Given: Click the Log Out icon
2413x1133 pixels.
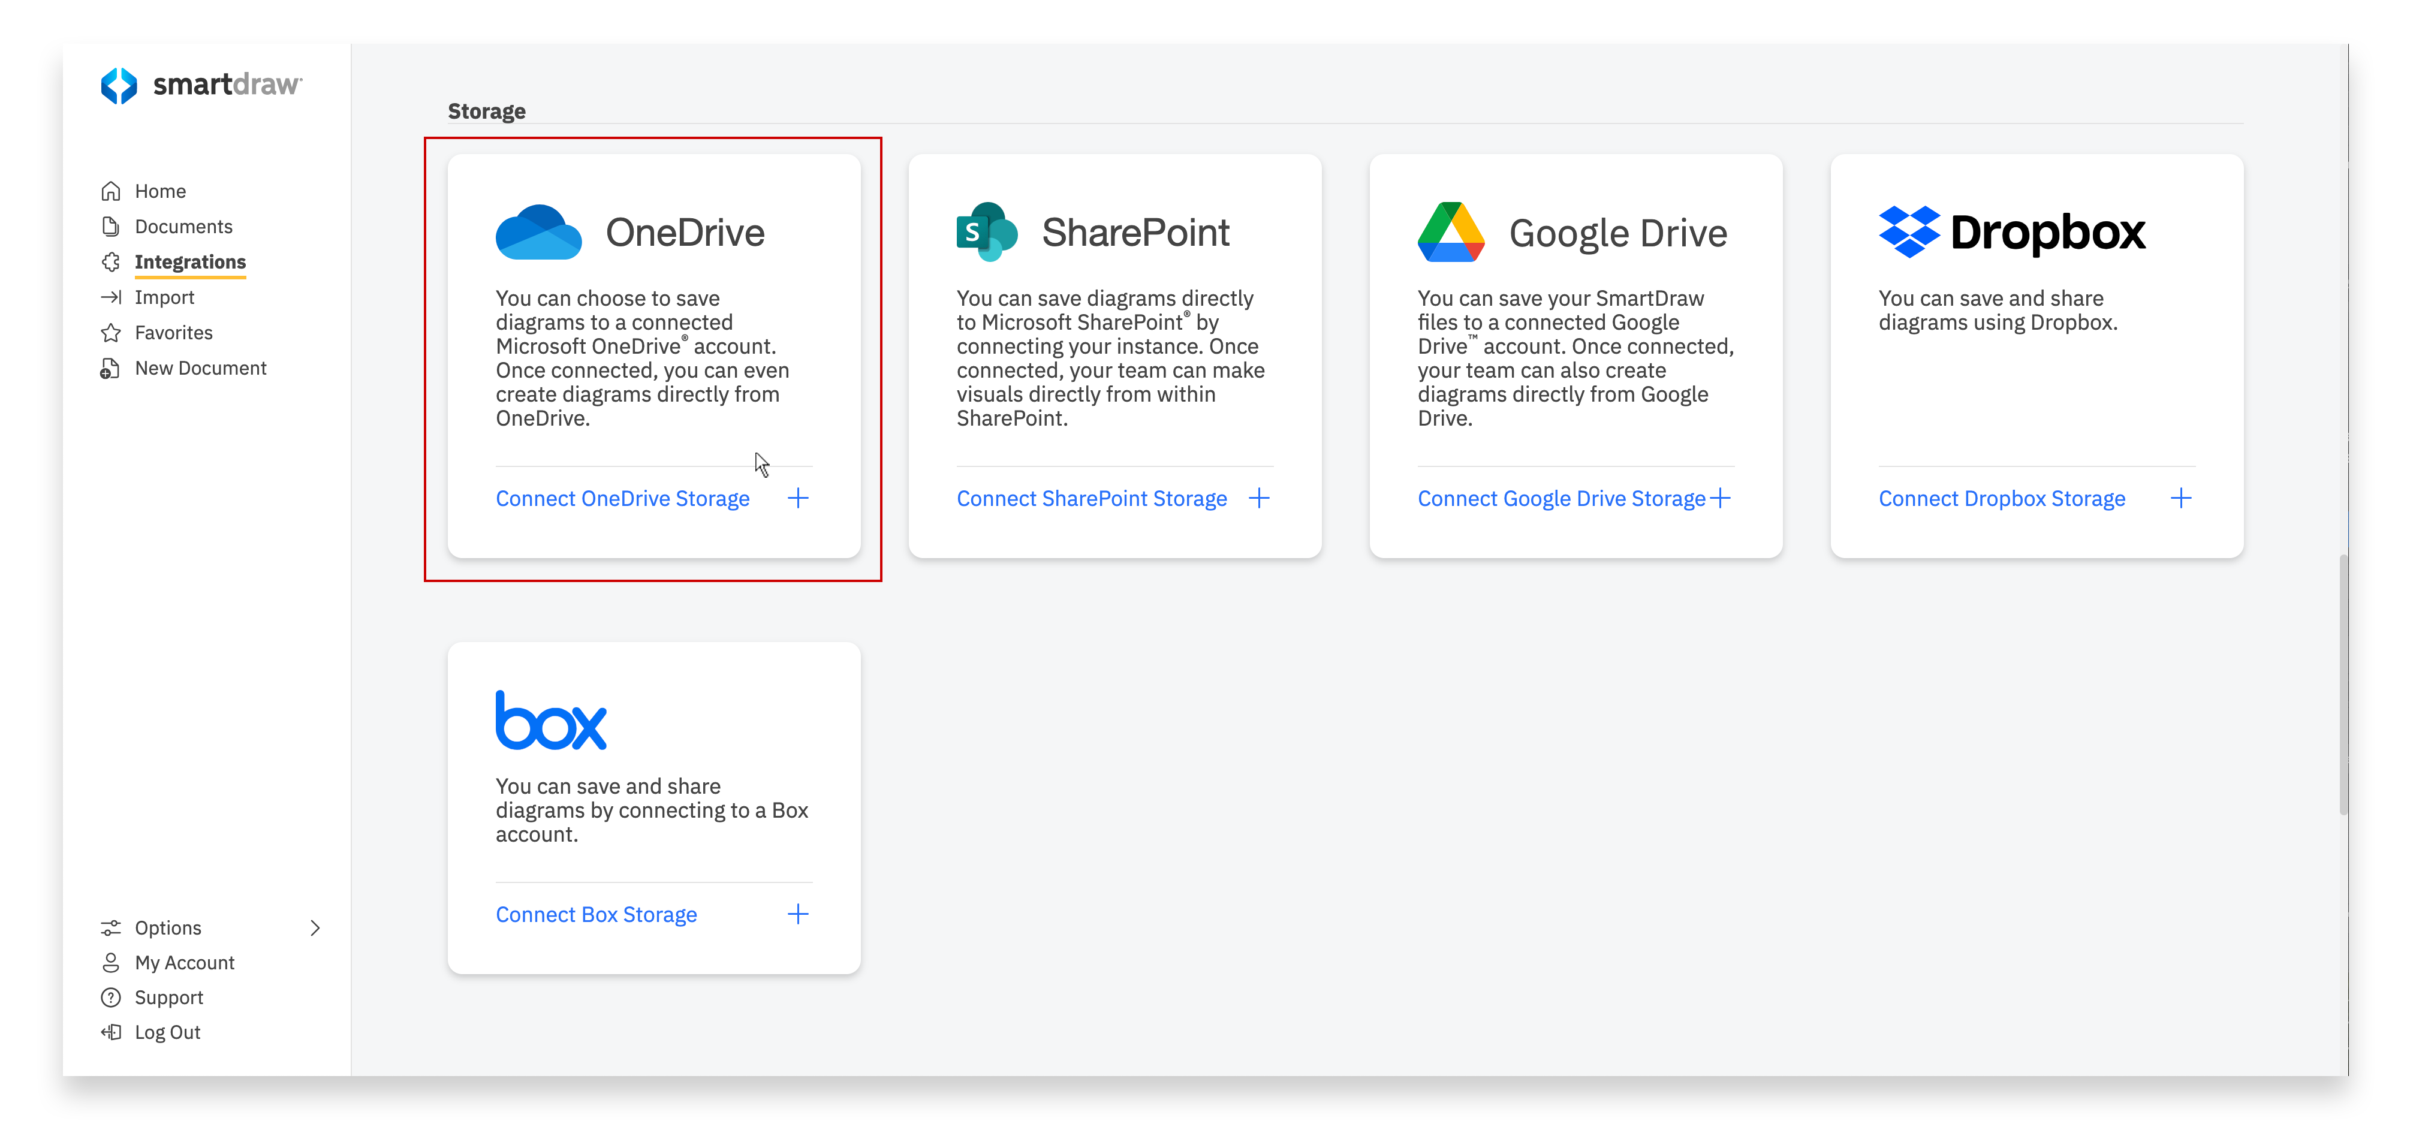Looking at the screenshot, I should (110, 1032).
